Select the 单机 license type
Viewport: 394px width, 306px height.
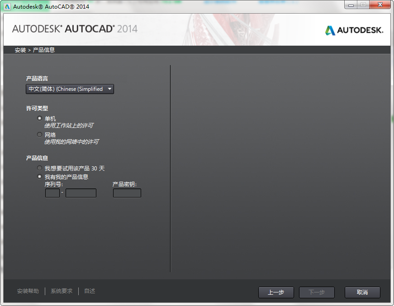click(39, 118)
